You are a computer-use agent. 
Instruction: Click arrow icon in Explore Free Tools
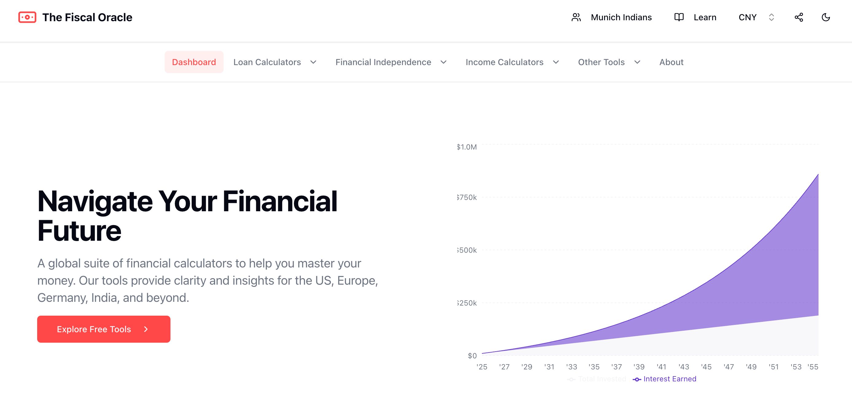(146, 329)
